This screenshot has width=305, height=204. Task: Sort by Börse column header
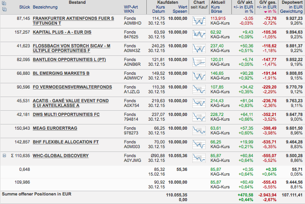(x=216, y=11)
